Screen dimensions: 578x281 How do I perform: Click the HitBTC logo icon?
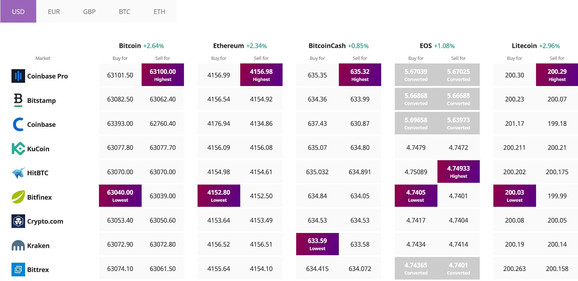(x=18, y=173)
